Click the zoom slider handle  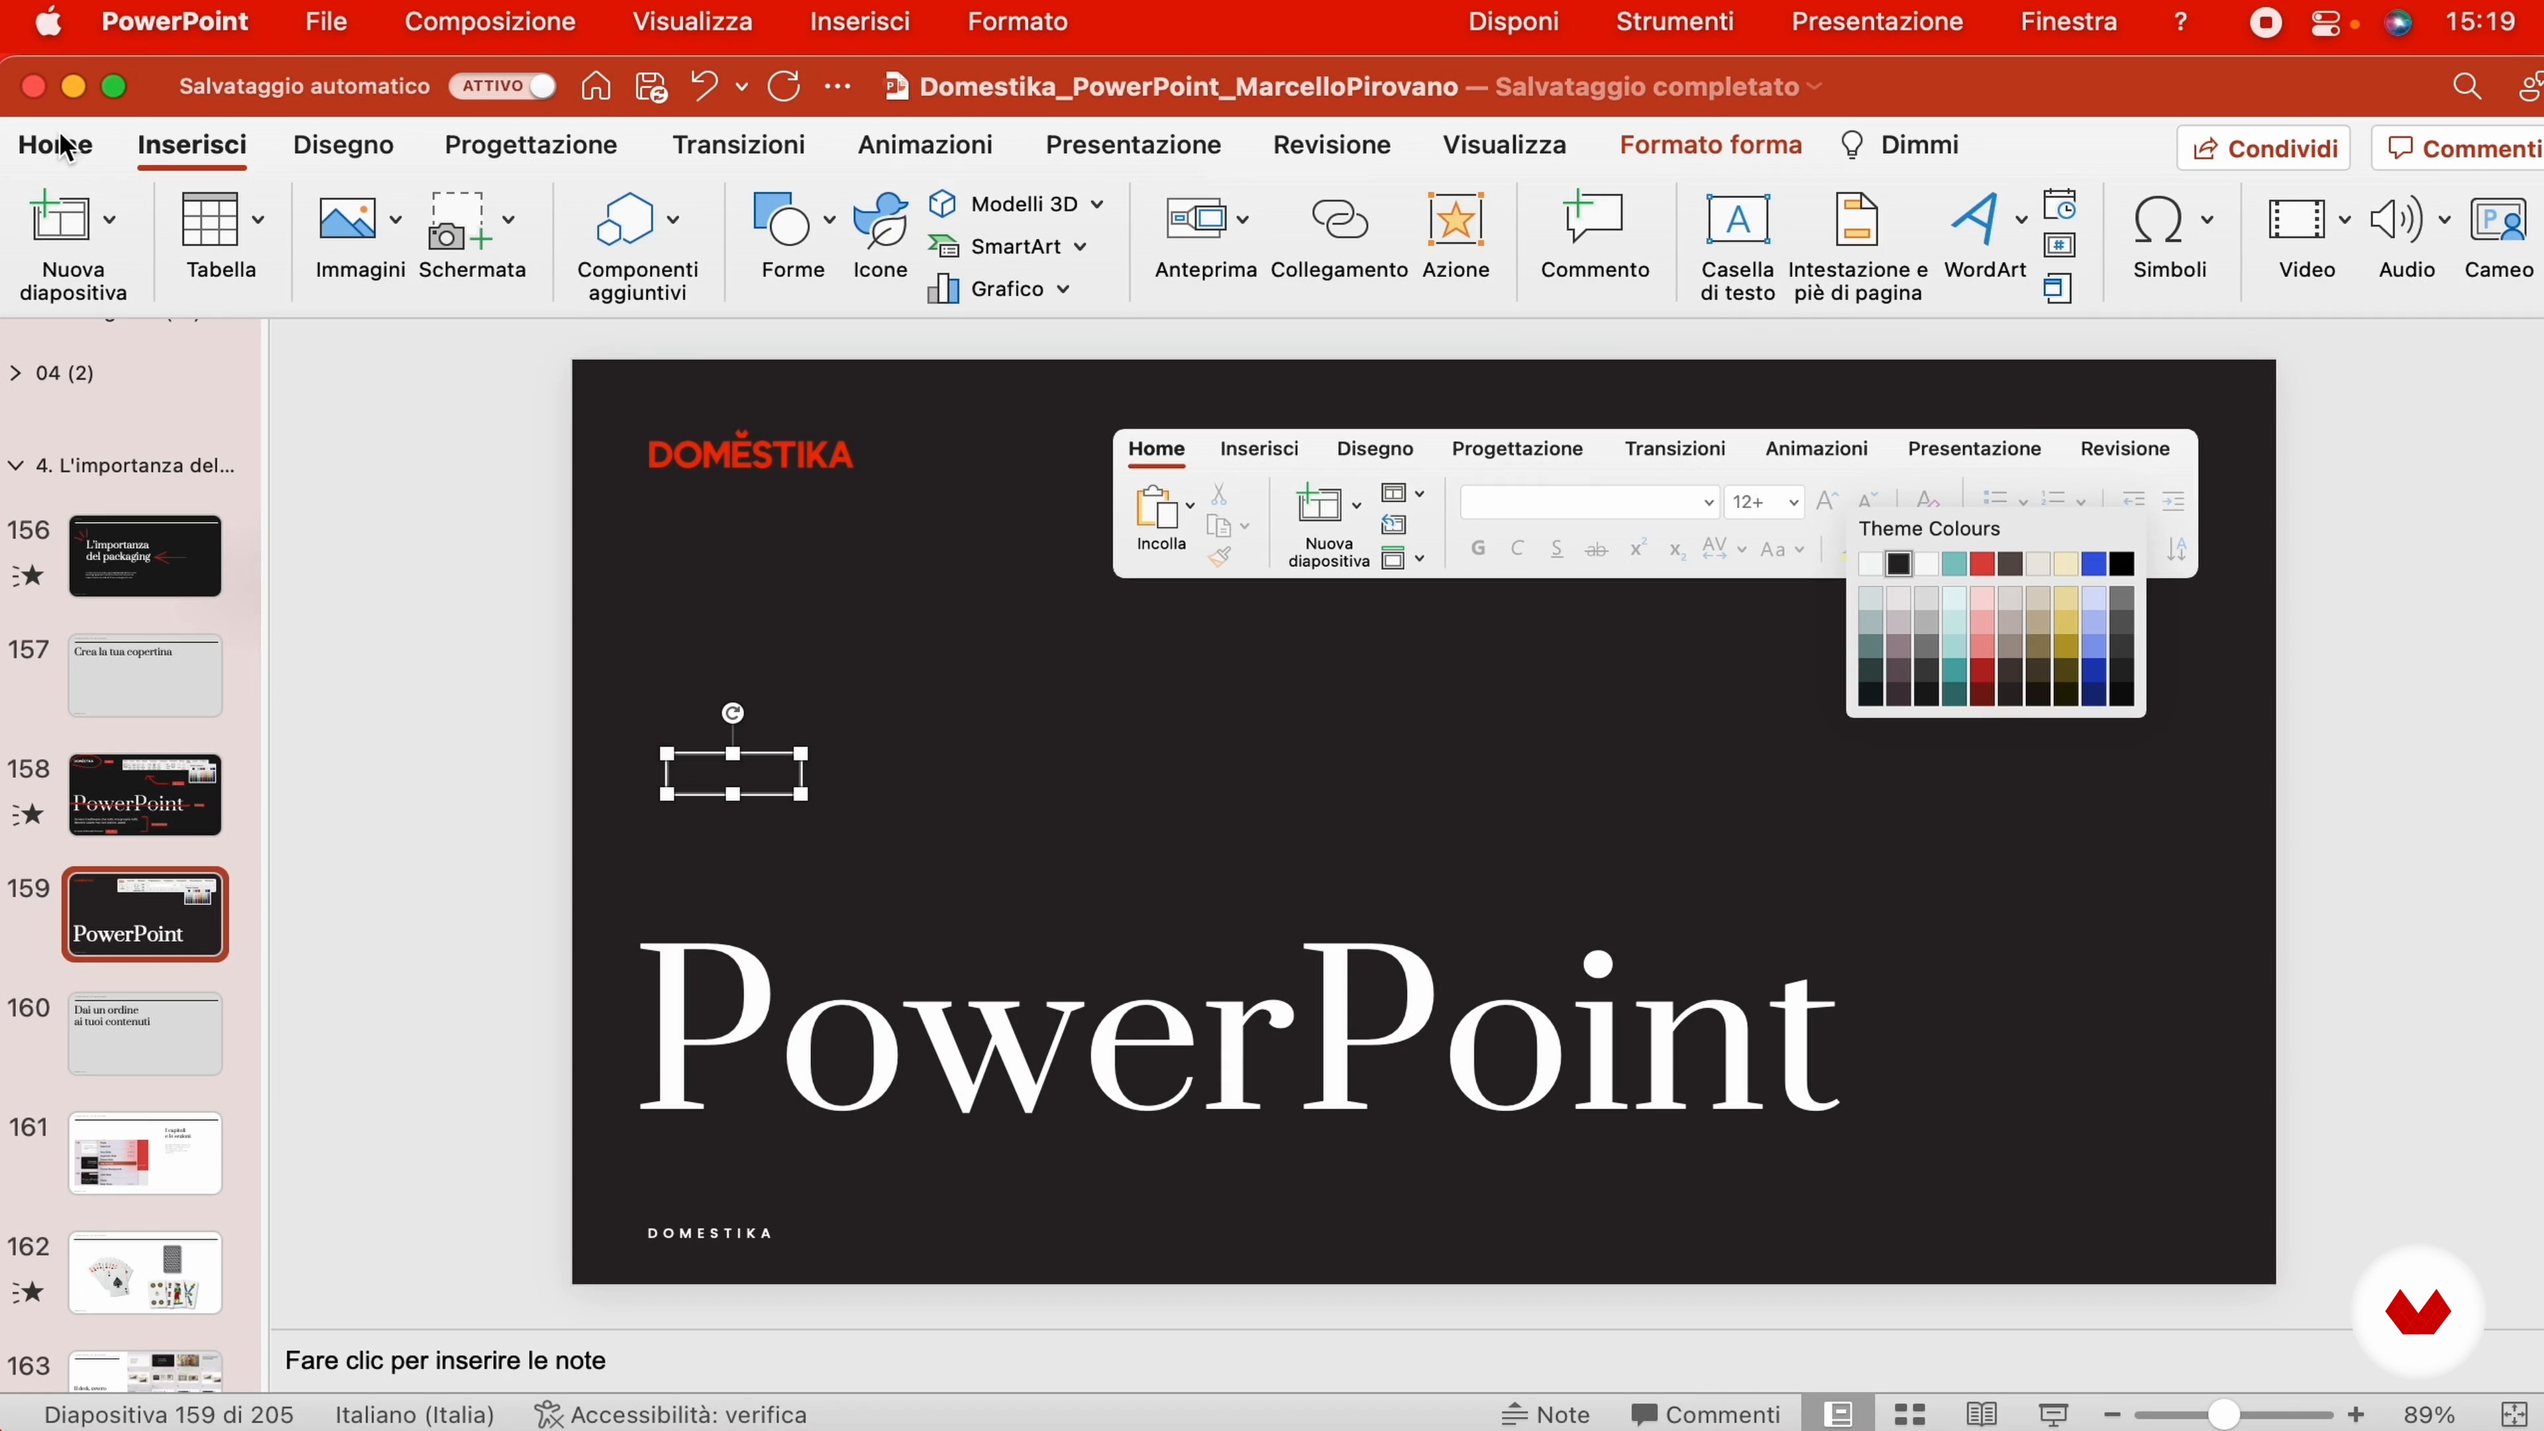tap(2223, 1414)
